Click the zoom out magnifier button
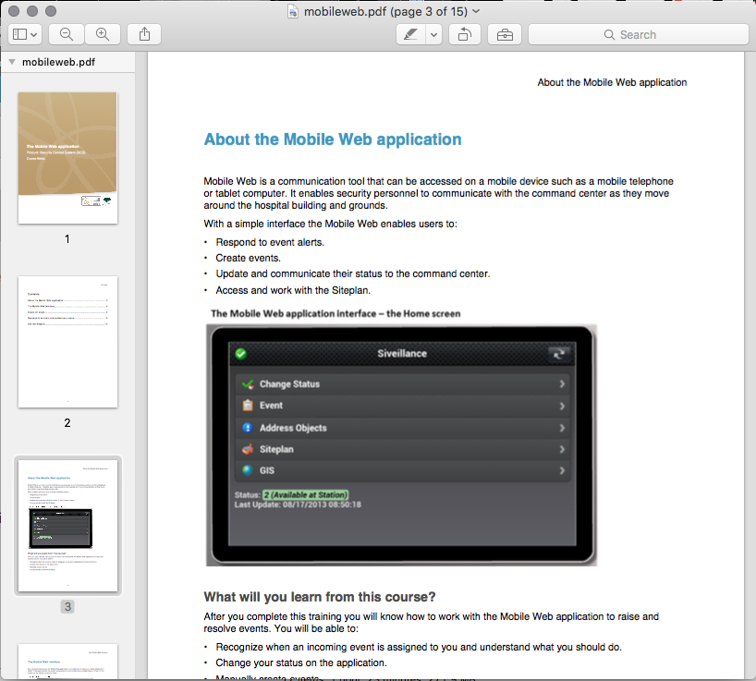The image size is (756, 681). click(67, 34)
